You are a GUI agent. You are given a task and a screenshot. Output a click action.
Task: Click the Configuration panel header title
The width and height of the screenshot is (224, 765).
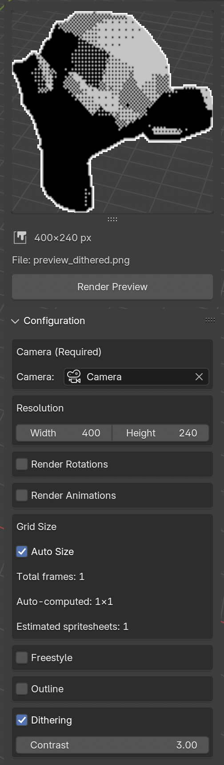pos(54,321)
